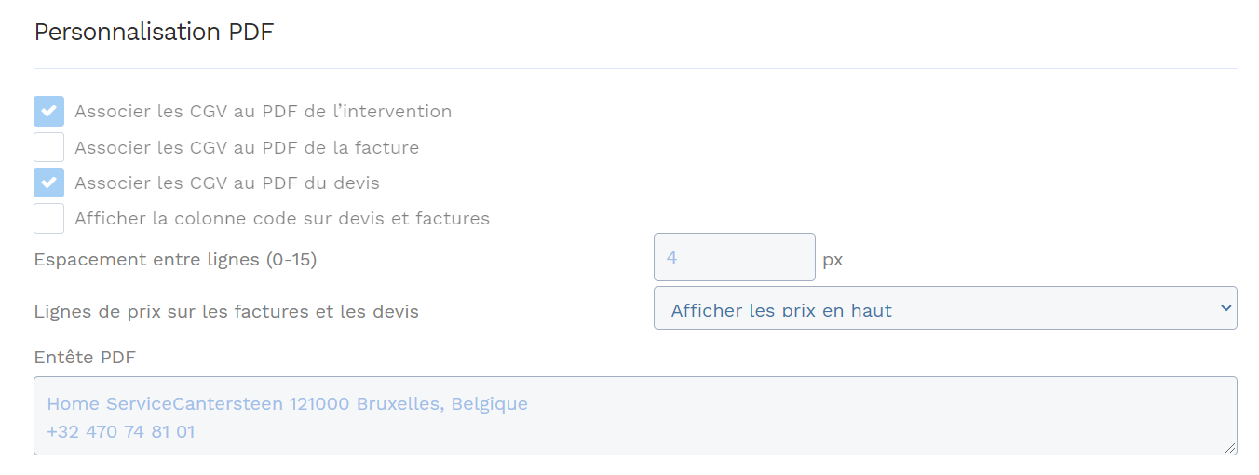Click the divider under Personnalisation PDF heading
1259x475 pixels.
pos(635,68)
